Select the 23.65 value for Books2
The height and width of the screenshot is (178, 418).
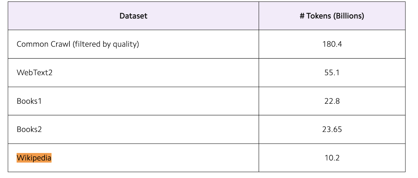click(332, 129)
